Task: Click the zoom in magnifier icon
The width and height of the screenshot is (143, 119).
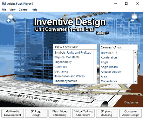Action: (11, 18)
